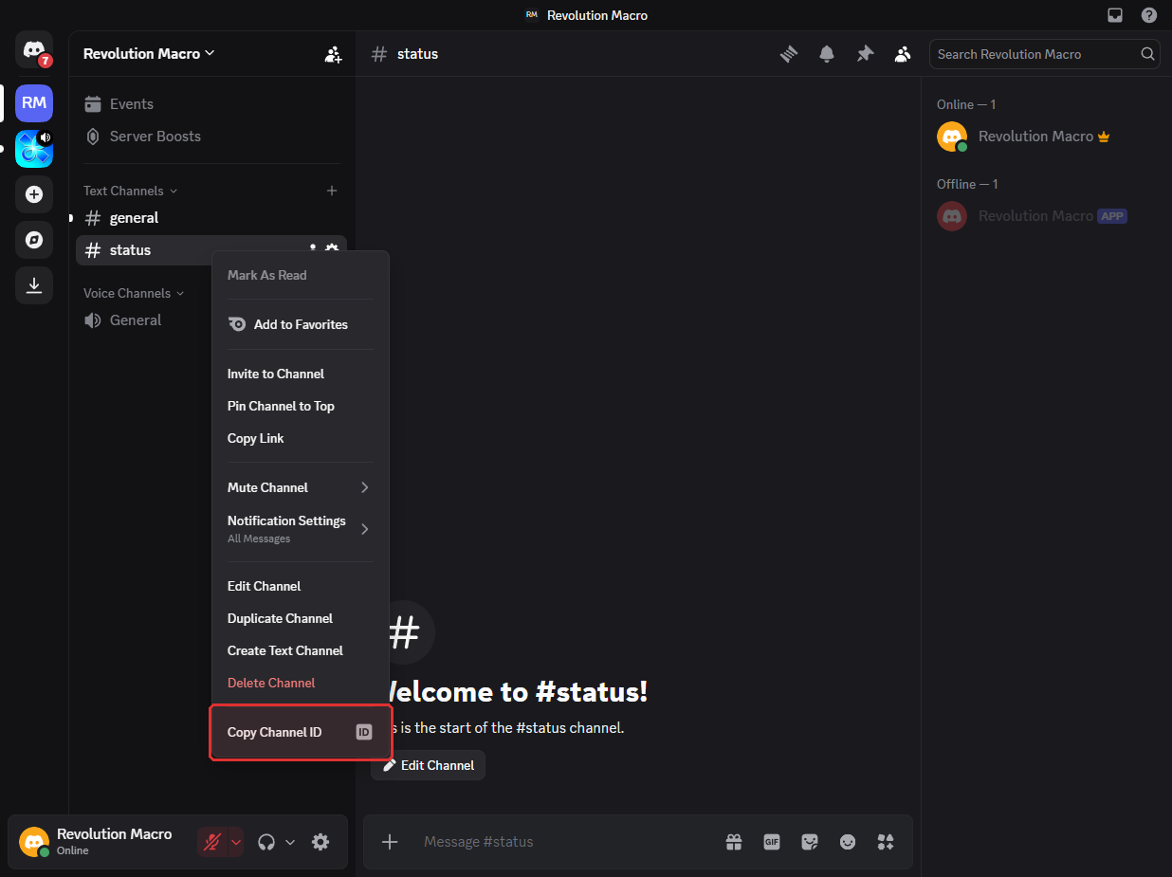1172x877 pixels.
Task: Open the general text channel
Action: [211, 218]
